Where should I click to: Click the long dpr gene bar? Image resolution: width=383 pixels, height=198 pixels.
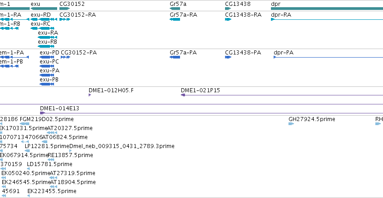(x=327, y=9)
